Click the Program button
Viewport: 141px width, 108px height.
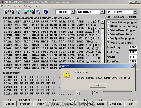(25, 104)
